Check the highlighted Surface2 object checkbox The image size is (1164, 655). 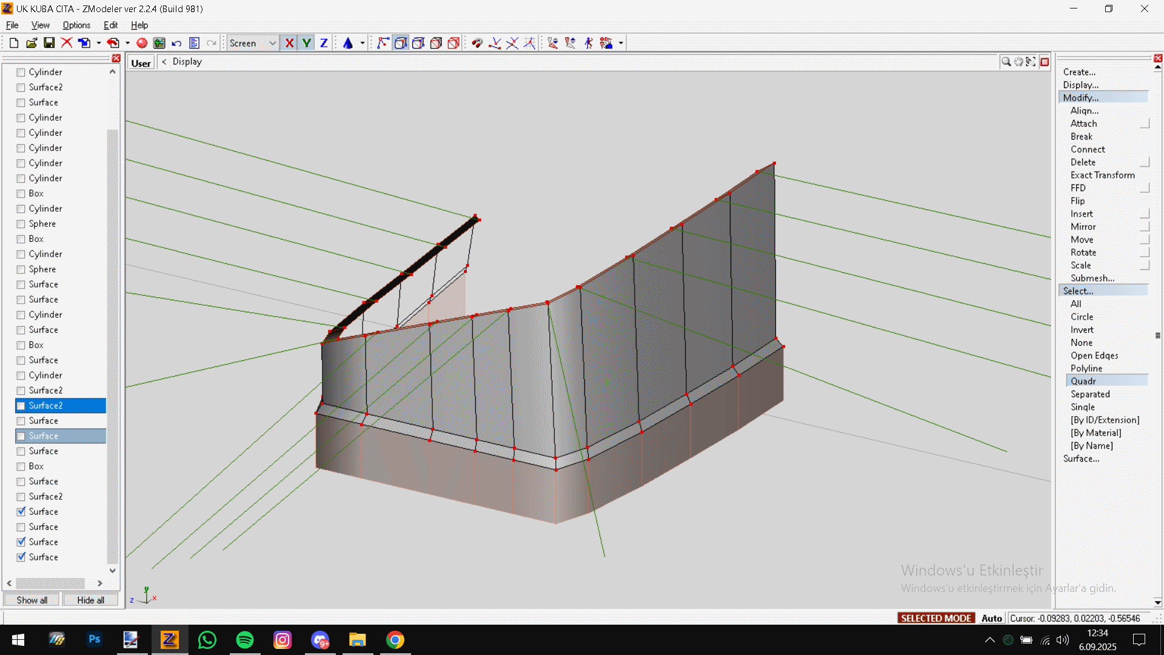pos(21,406)
